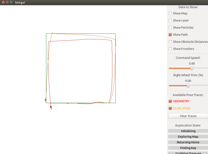Maximize the botgui window
This screenshot has width=208, height=154.
pyautogui.click(x=11, y=2)
